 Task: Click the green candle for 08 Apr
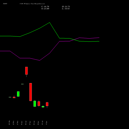click(35, 104)
